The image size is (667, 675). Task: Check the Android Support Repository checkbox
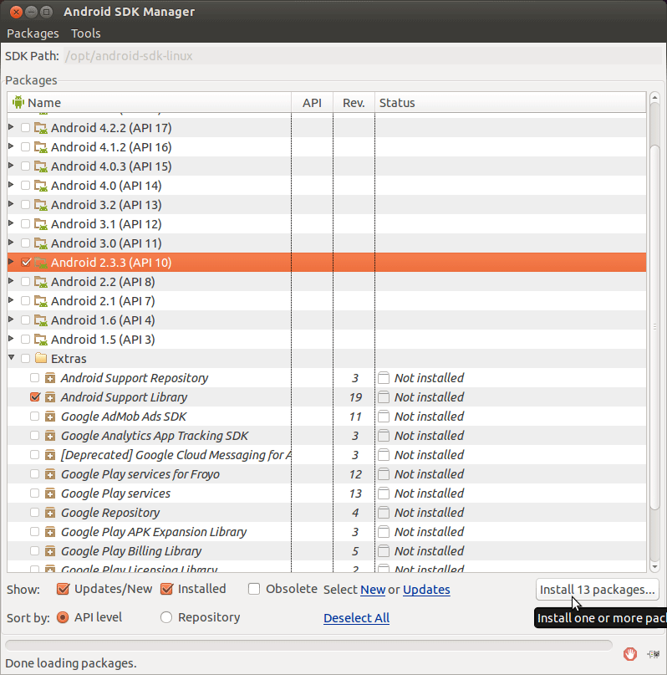[35, 378]
